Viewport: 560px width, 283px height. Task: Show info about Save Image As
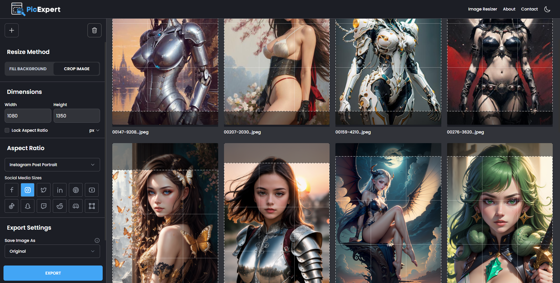[97, 240]
